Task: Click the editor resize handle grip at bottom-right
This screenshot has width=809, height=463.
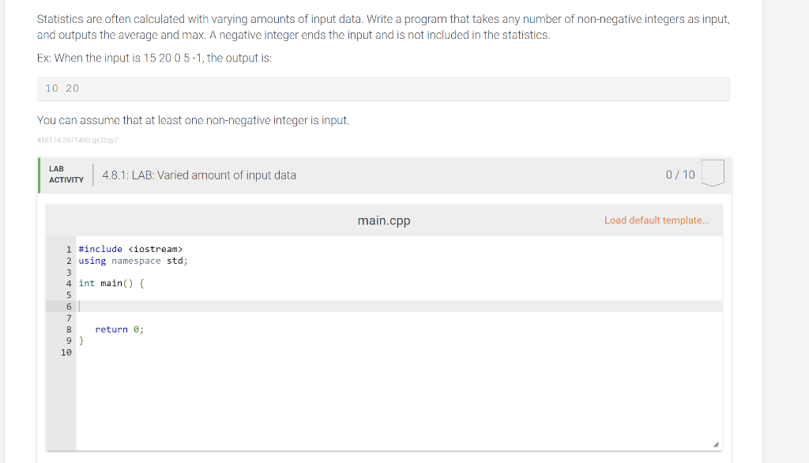Action: tap(716, 444)
